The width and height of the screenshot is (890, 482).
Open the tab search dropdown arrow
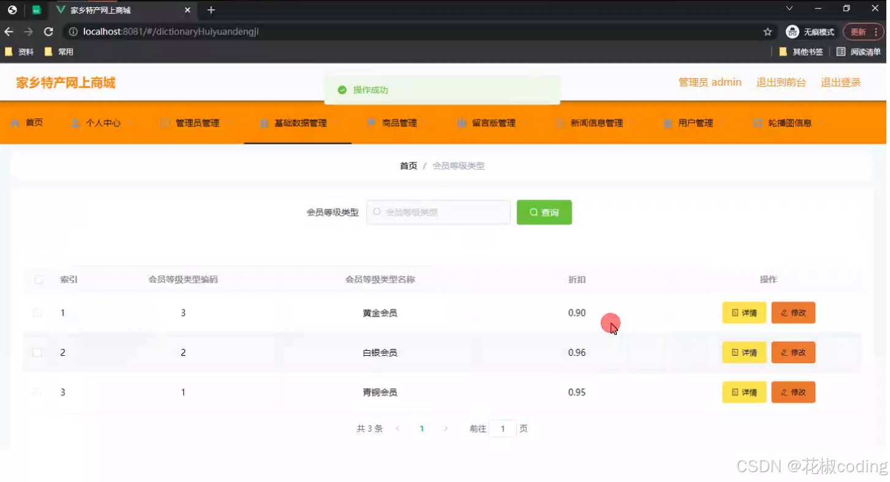(790, 9)
